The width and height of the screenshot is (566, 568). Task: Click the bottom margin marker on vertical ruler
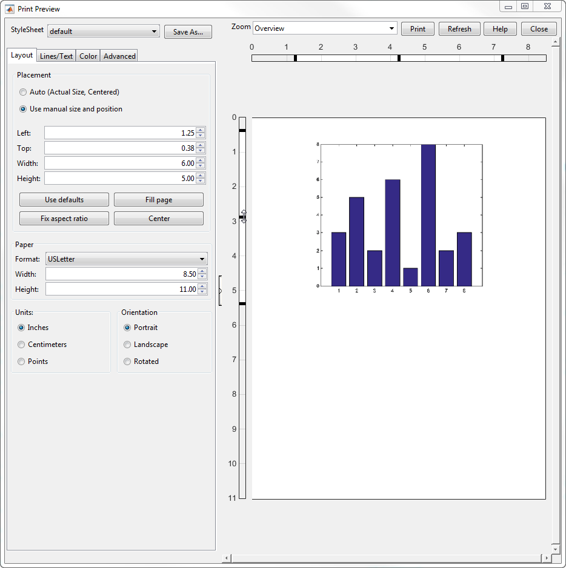[x=242, y=303]
